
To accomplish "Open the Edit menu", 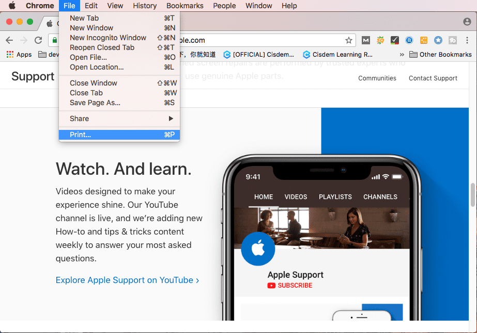I will (x=91, y=6).
